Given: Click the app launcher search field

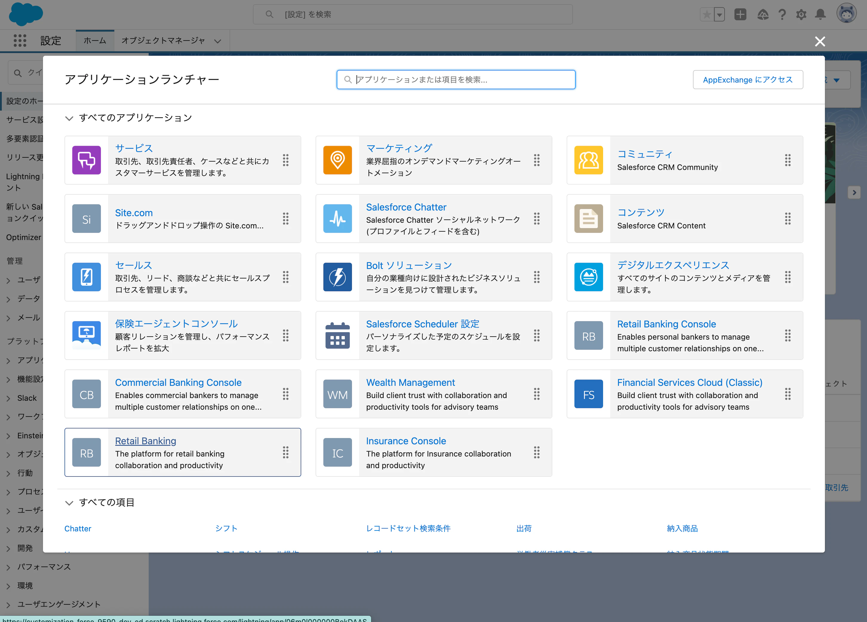Looking at the screenshot, I should click(x=456, y=79).
